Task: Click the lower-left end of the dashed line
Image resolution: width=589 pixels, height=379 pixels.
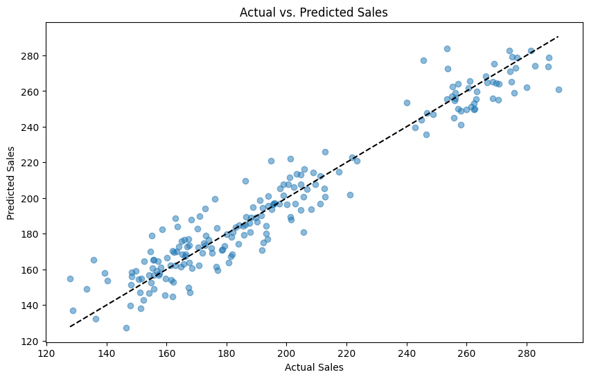Action: point(70,326)
